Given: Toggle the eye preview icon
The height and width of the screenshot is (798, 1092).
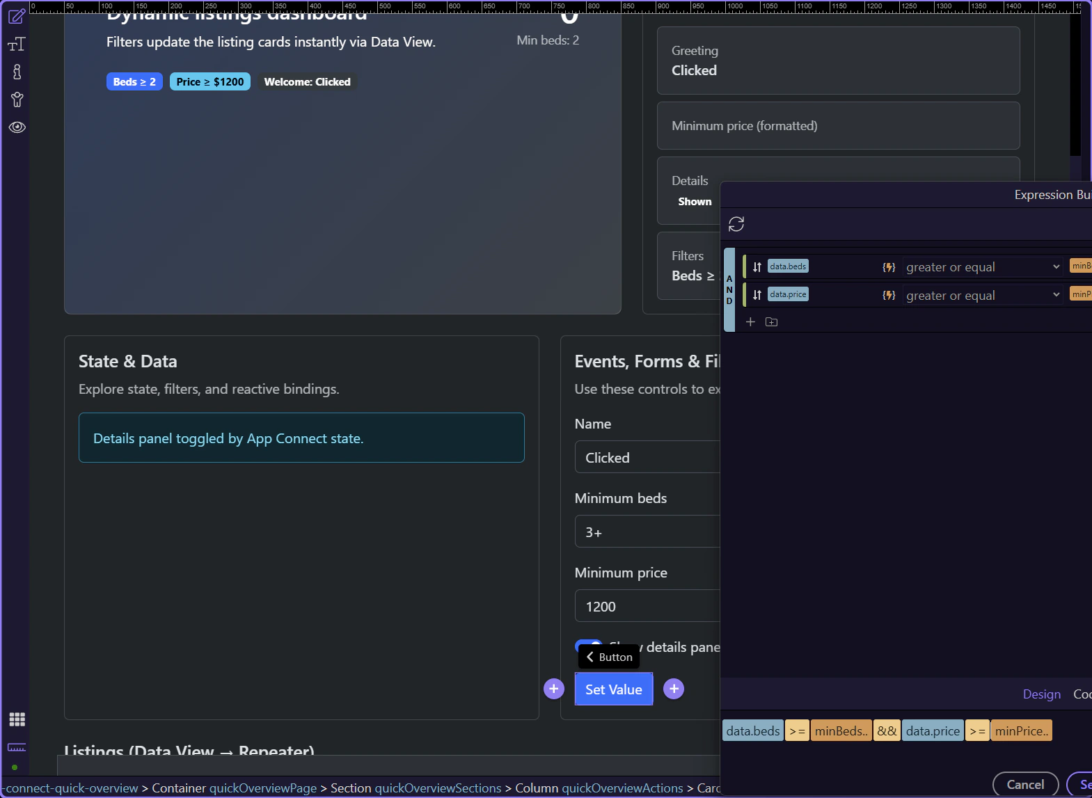Looking at the screenshot, I should (17, 127).
